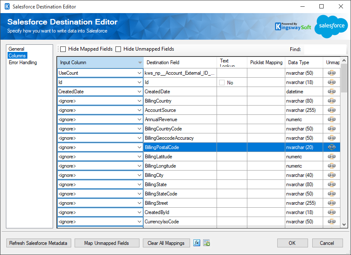Image resolution: width=351 pixels, height=255 pixels.
Task: Select the Columns page
Action: [x=17, y=56]
